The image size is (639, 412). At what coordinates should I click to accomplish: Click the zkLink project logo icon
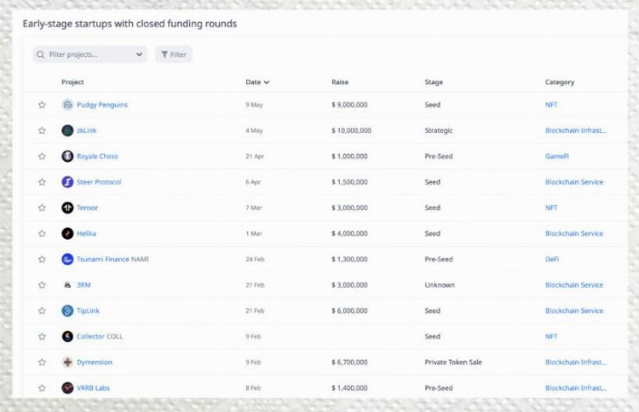tap(67, 130)
